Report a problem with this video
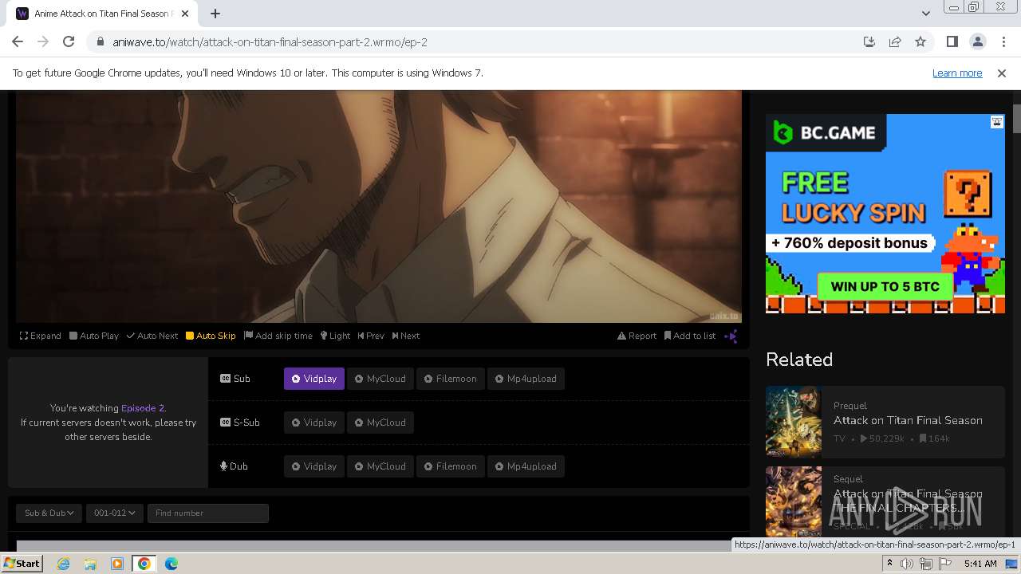 coord(637,336)
